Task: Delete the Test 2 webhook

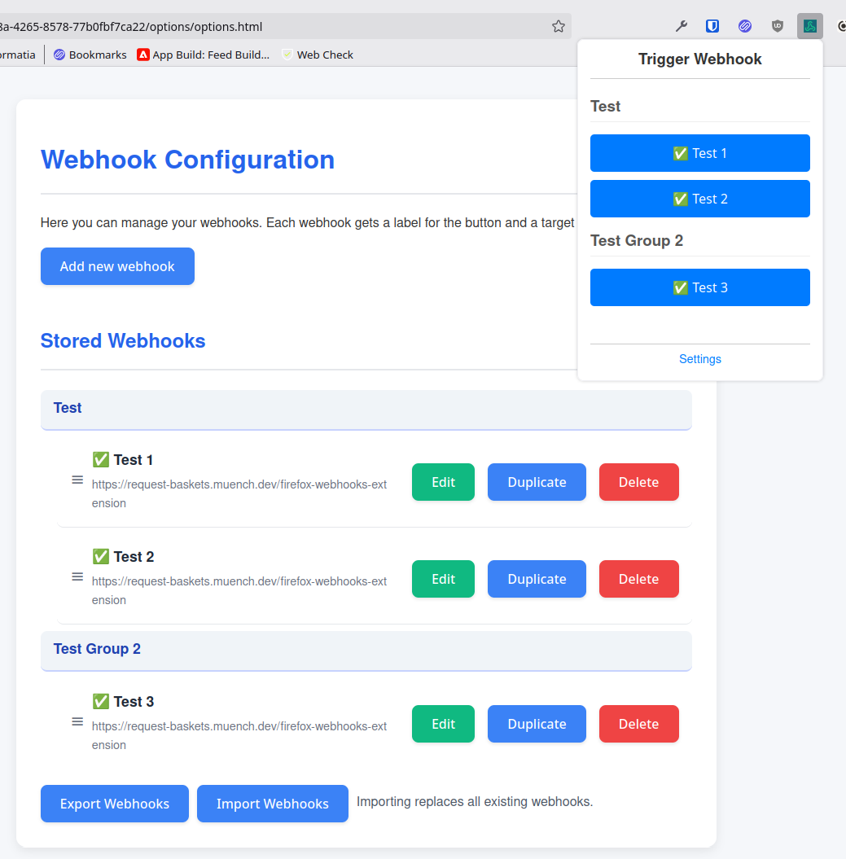Action: point(639,579)
